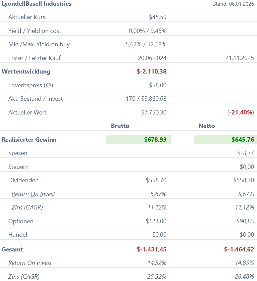
Task: Click the Erwerbspreis (∅) label
Action: pos(31,85)
